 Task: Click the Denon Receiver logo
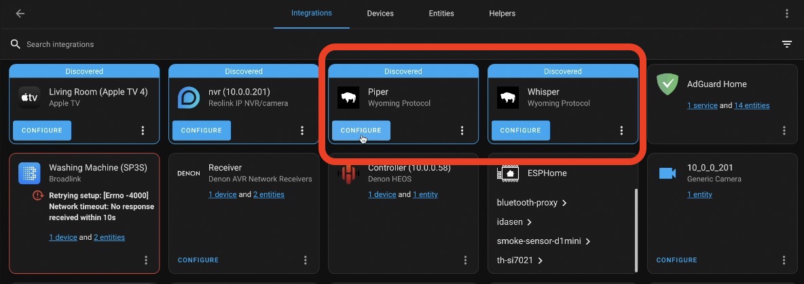pyautogui.click(x=189, y=173)
